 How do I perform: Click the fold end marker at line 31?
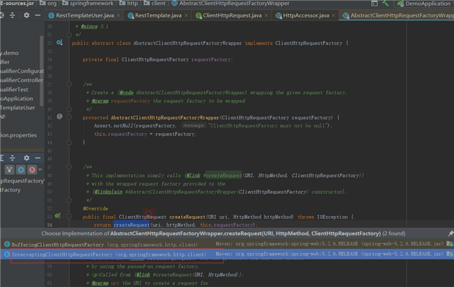point(69,34)
